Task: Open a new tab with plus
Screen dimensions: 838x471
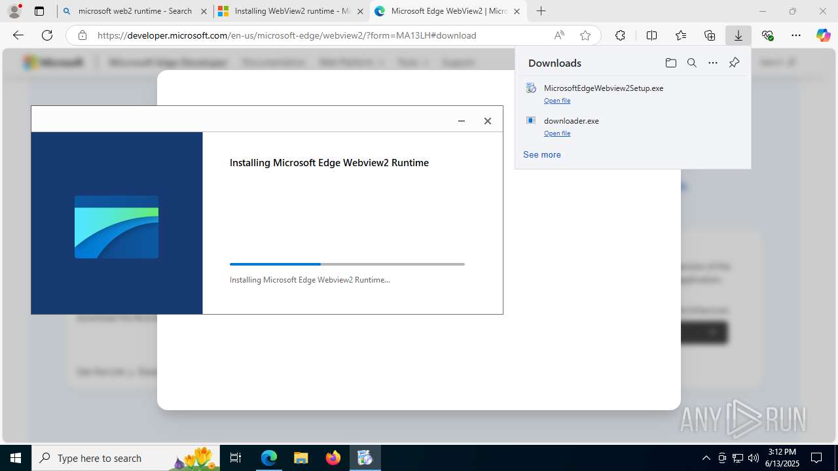Action: [x=541, y=11]
